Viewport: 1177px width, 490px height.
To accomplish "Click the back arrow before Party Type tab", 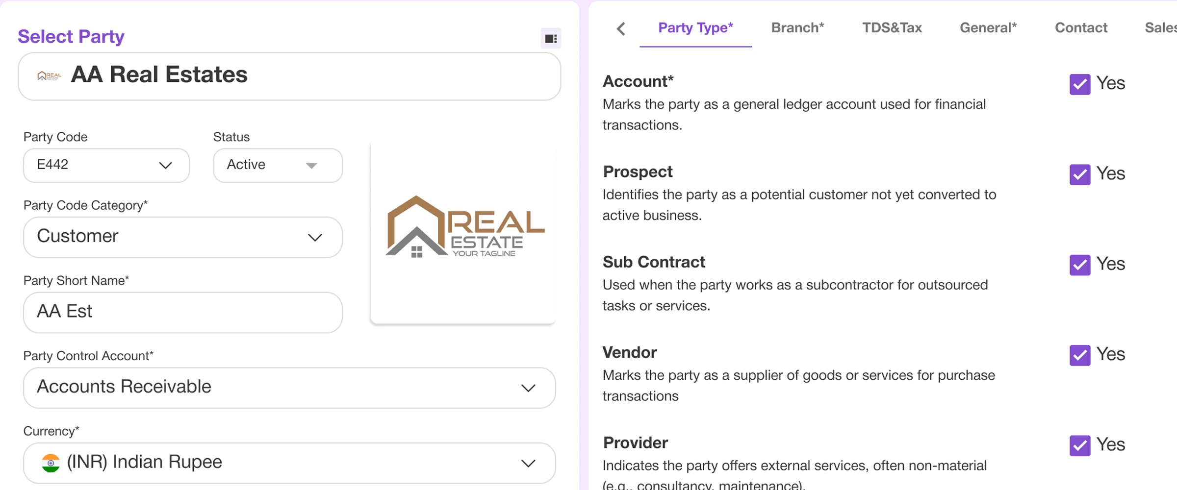I will (x=621, y=28).
